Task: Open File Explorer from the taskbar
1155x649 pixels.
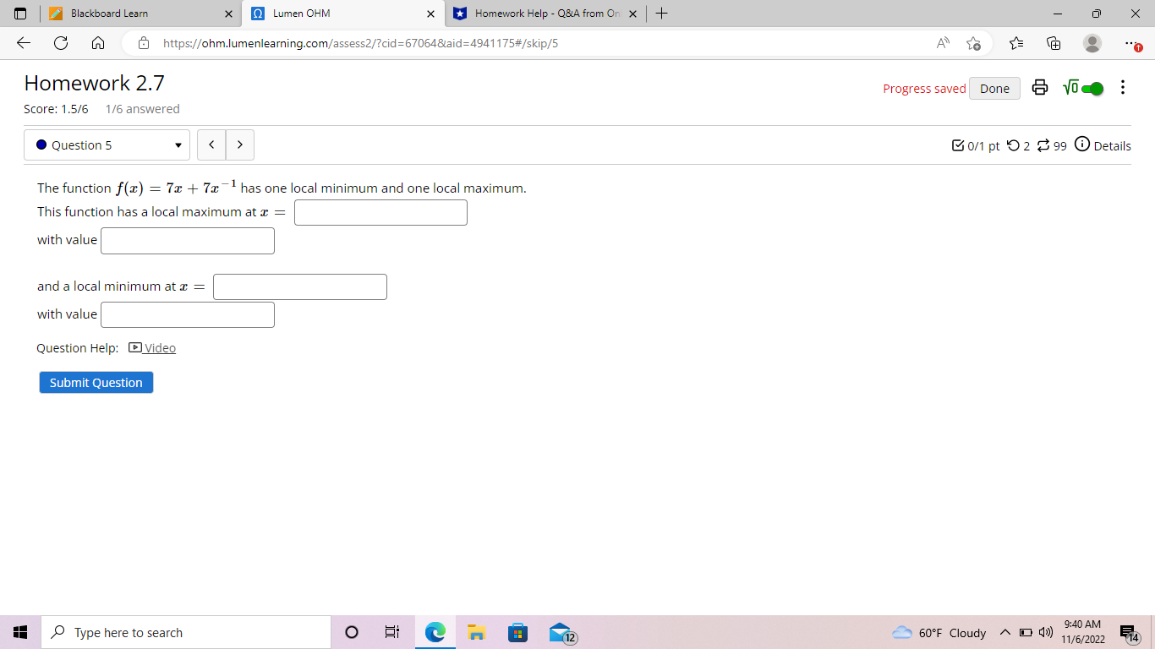Action: [476, 632]
